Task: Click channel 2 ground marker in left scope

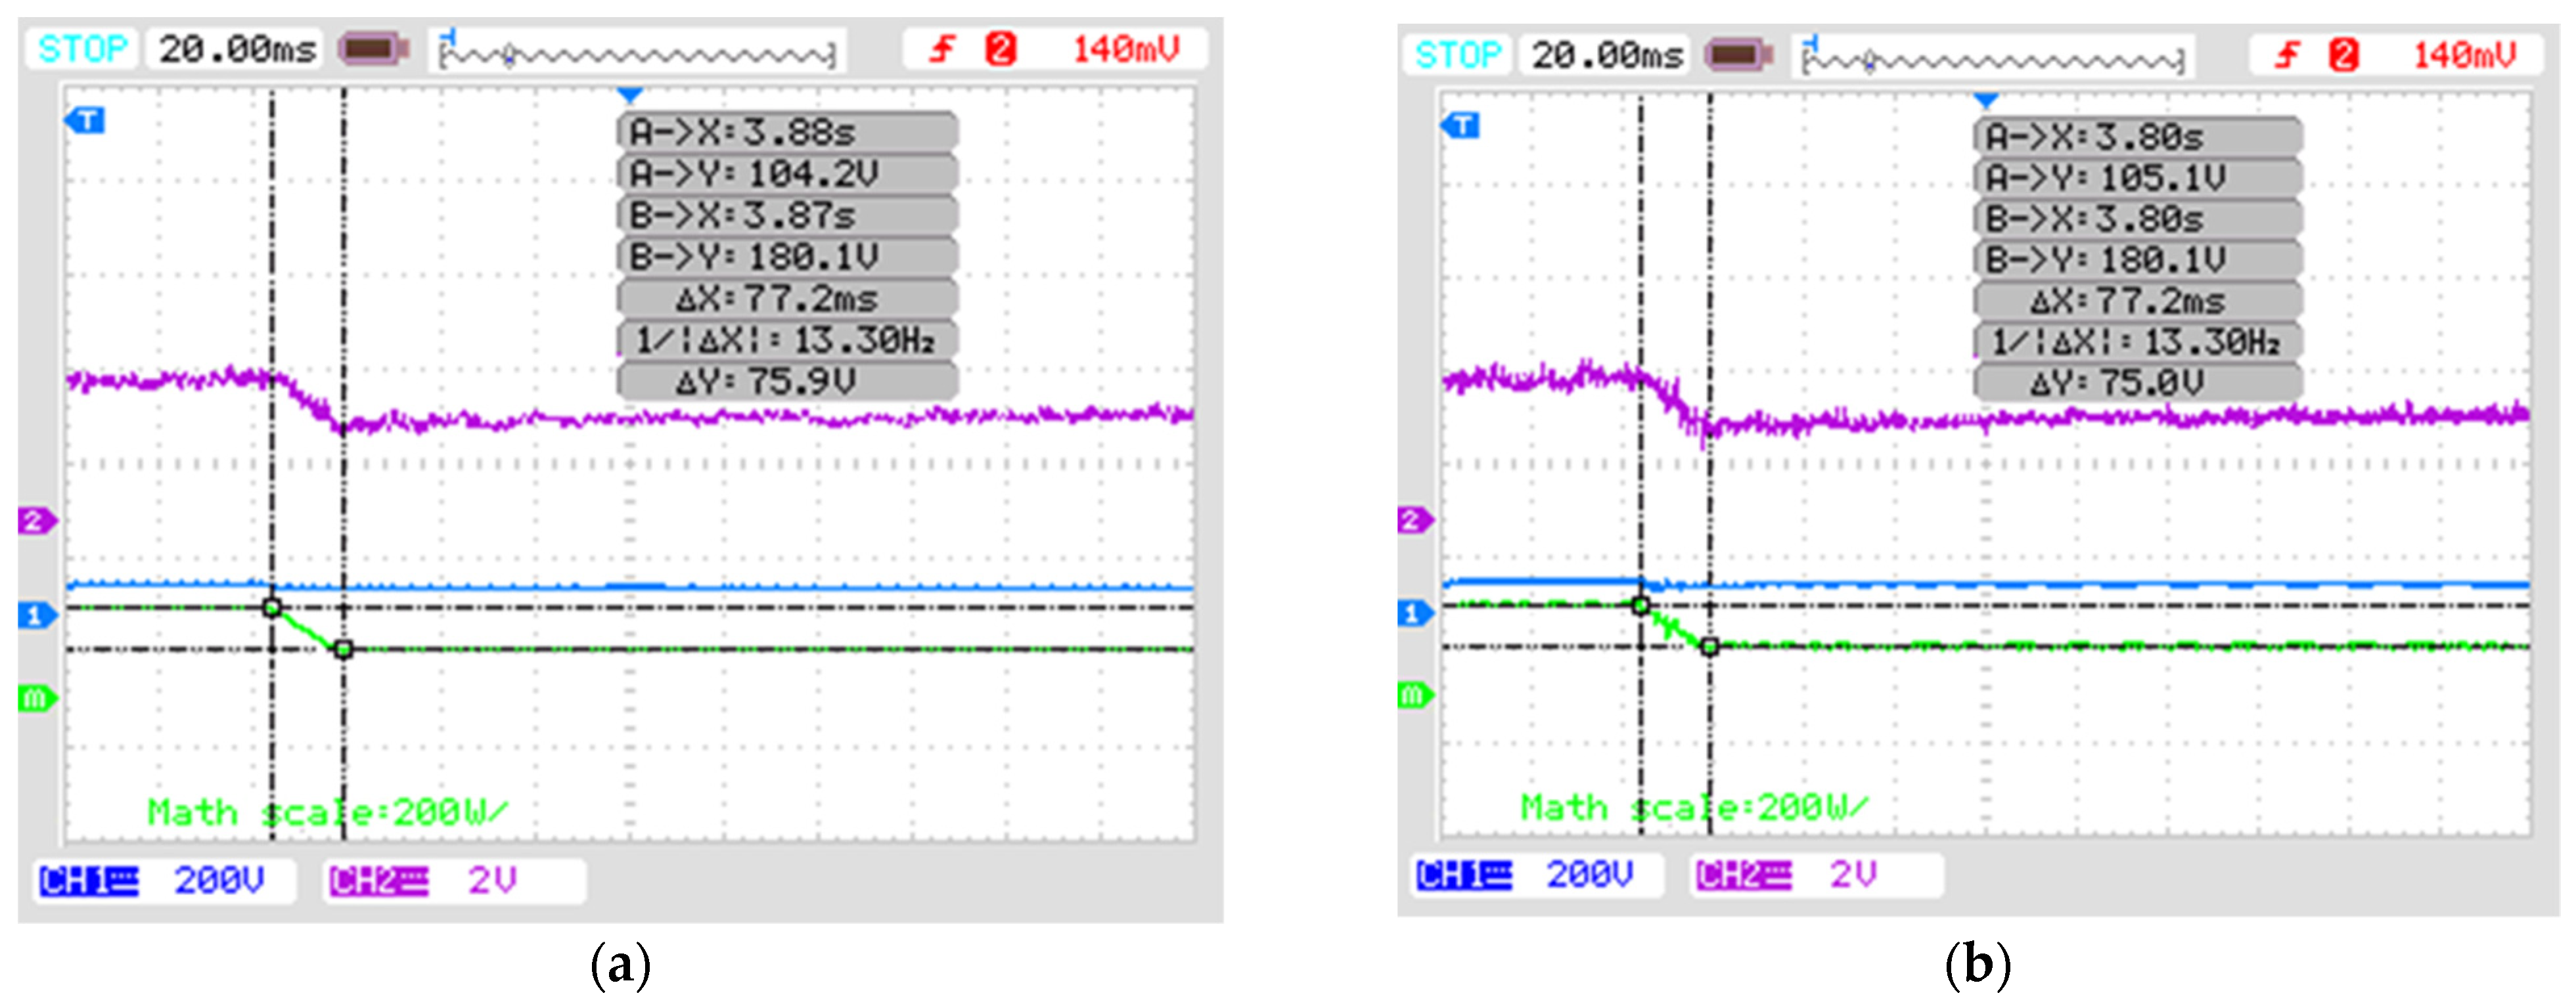Action: tap(37, 520)
